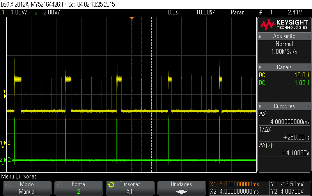
Task: Click the trigger level T marker
Action: (5, 94)
